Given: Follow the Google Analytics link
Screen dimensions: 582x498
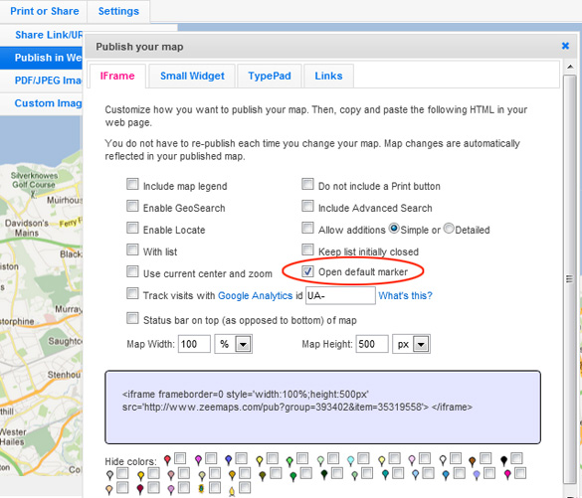Looking at the screenshot, I should pos(256,295).
